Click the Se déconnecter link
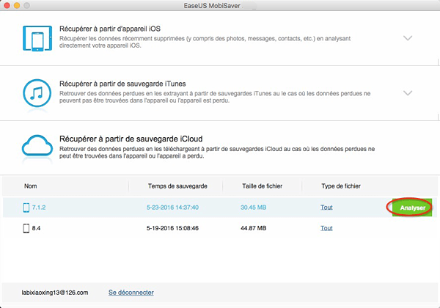The height and width of the screenshot is (308, 440). (x=131, y=293)
